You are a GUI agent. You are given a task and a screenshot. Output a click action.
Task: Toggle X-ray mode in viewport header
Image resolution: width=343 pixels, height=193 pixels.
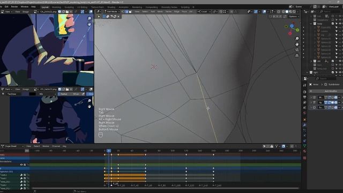(x=279, y=12)
